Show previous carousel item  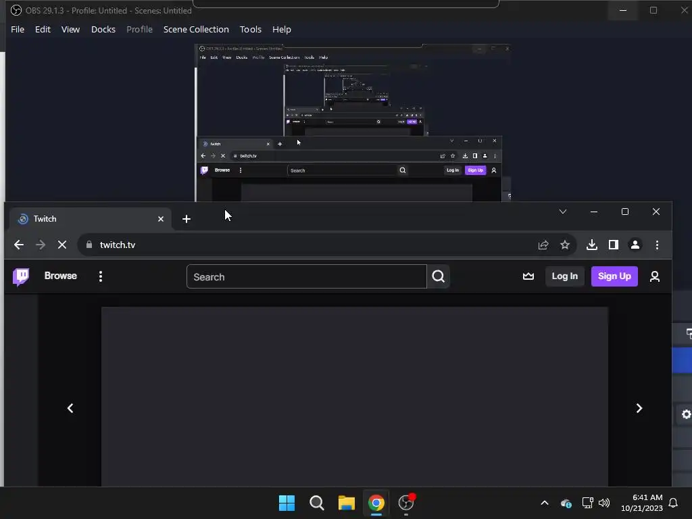point(70,408)
